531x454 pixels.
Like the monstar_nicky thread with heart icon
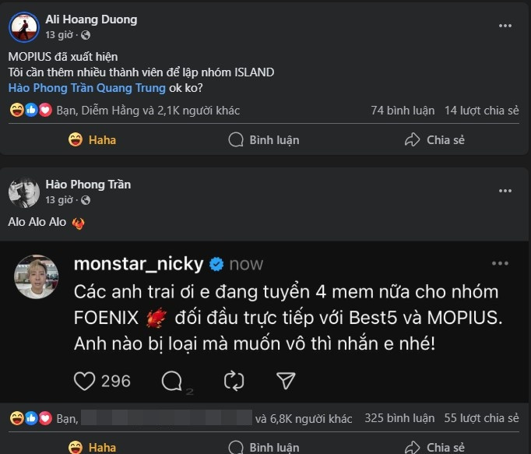coord(84,381)
